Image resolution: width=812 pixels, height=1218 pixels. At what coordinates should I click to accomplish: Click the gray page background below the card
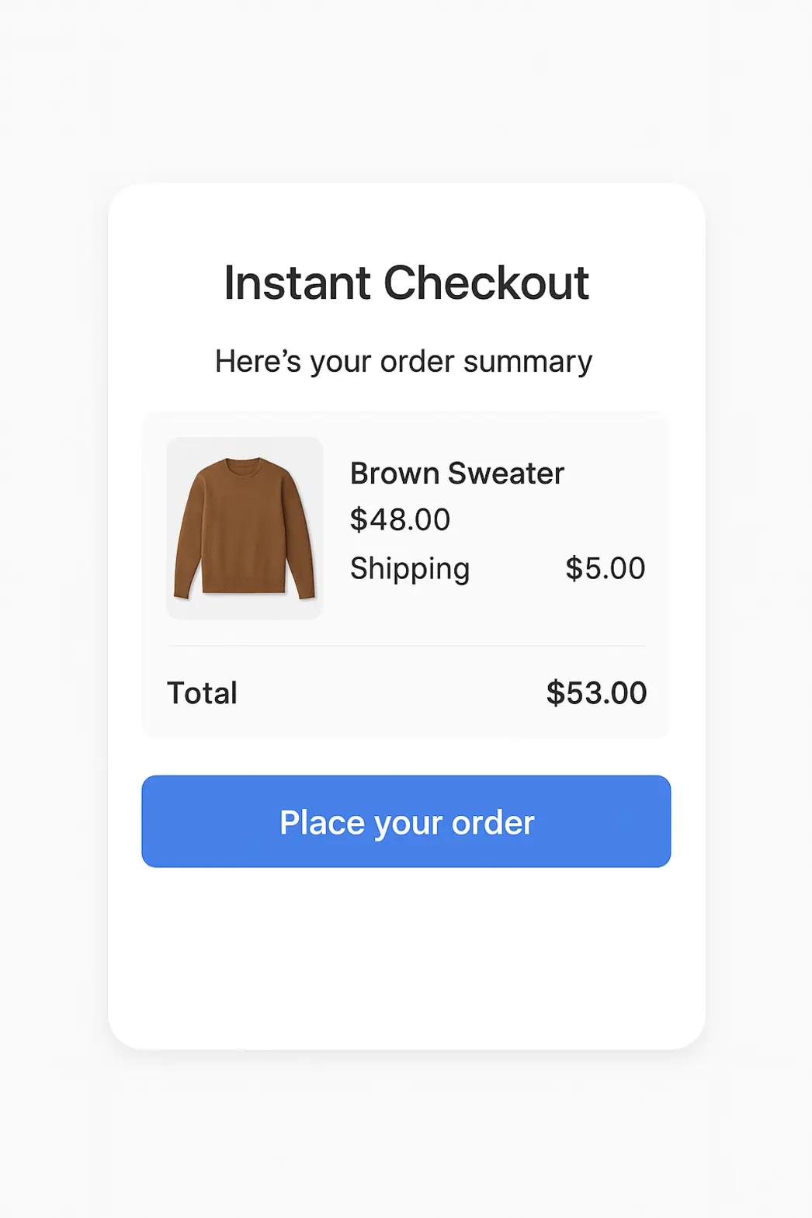pyautogui.click(x=406, y=1133)
